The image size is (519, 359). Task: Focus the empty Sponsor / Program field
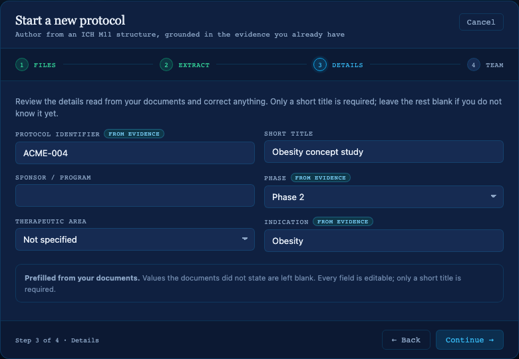[x=135, y=195]
